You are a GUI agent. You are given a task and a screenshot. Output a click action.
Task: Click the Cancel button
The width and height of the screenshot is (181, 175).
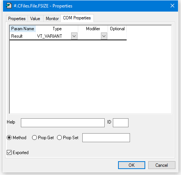[162, 165]
